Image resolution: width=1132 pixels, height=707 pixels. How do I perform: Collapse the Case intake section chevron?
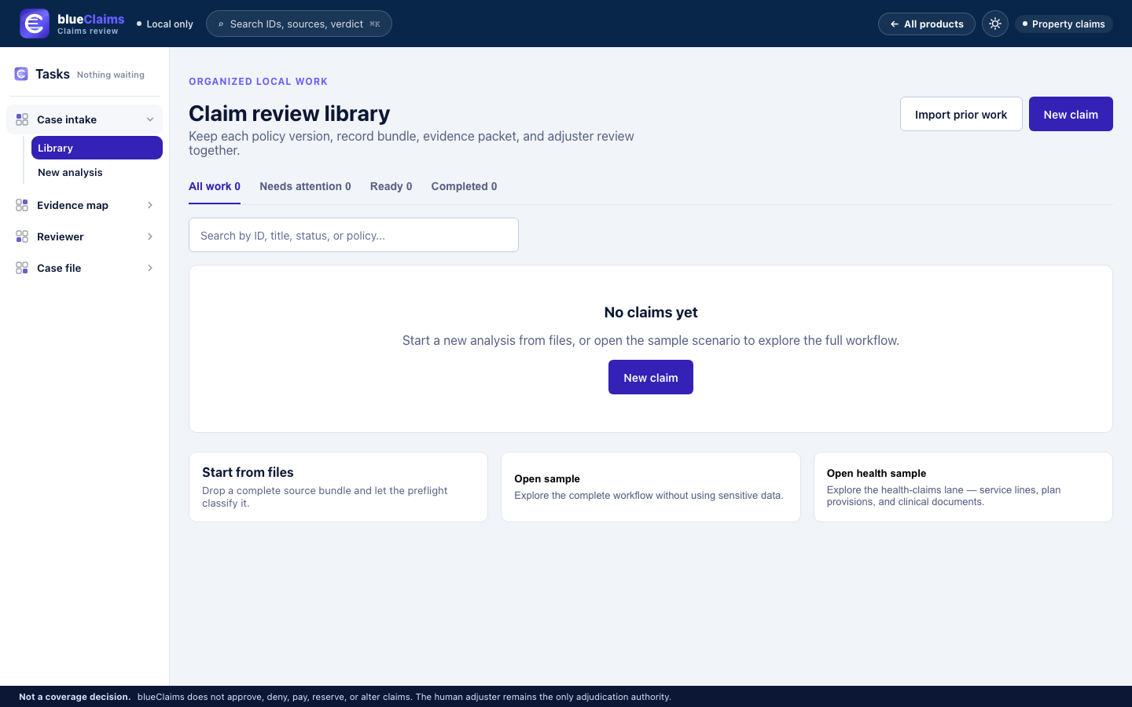(x=150, y=119)
